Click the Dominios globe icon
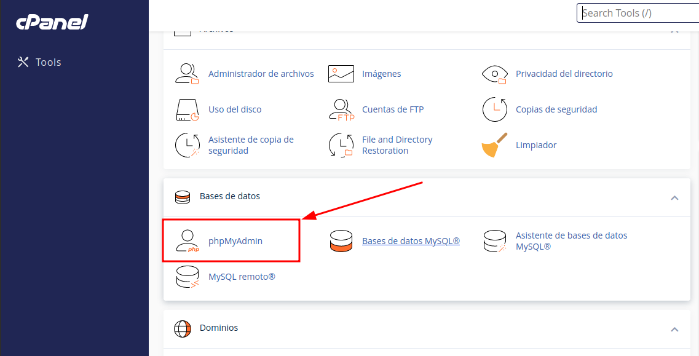699x356 pixels. 183,329
